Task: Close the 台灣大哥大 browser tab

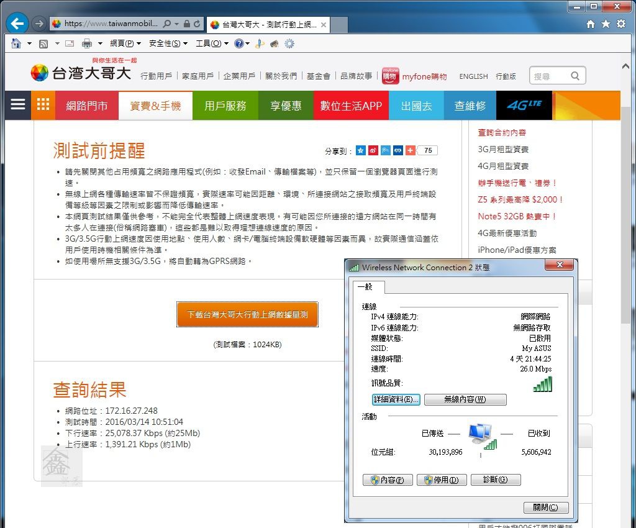Action: click(x=323, y=25)
